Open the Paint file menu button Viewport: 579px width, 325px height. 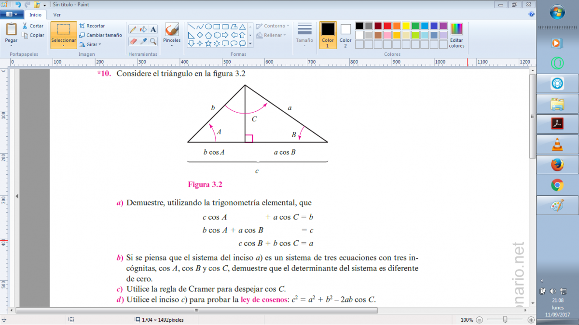click(12, 14)
